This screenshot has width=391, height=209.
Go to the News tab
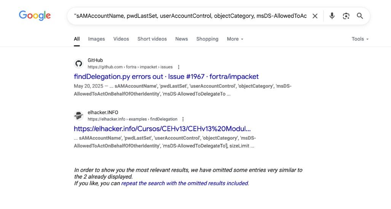tap(181, 39)
